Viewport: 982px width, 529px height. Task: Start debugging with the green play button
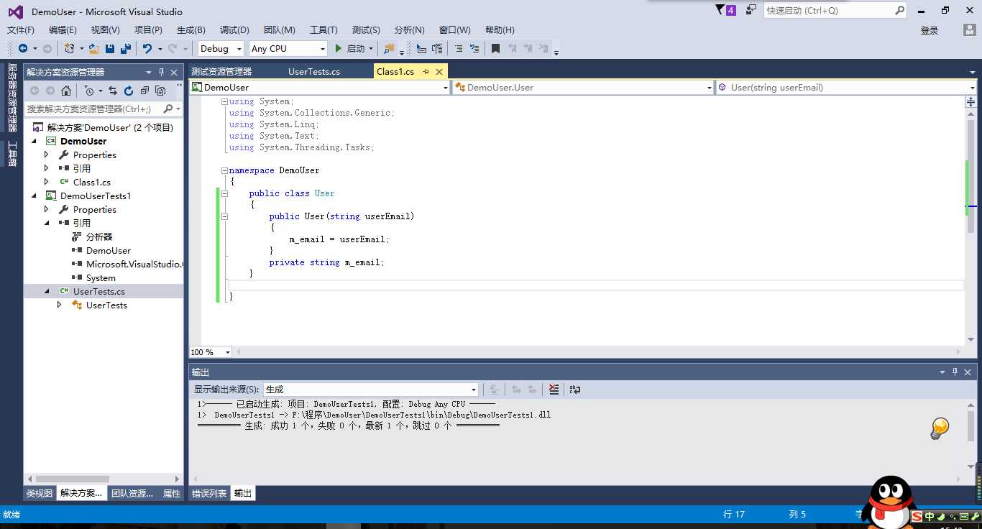tap(339, 48)
